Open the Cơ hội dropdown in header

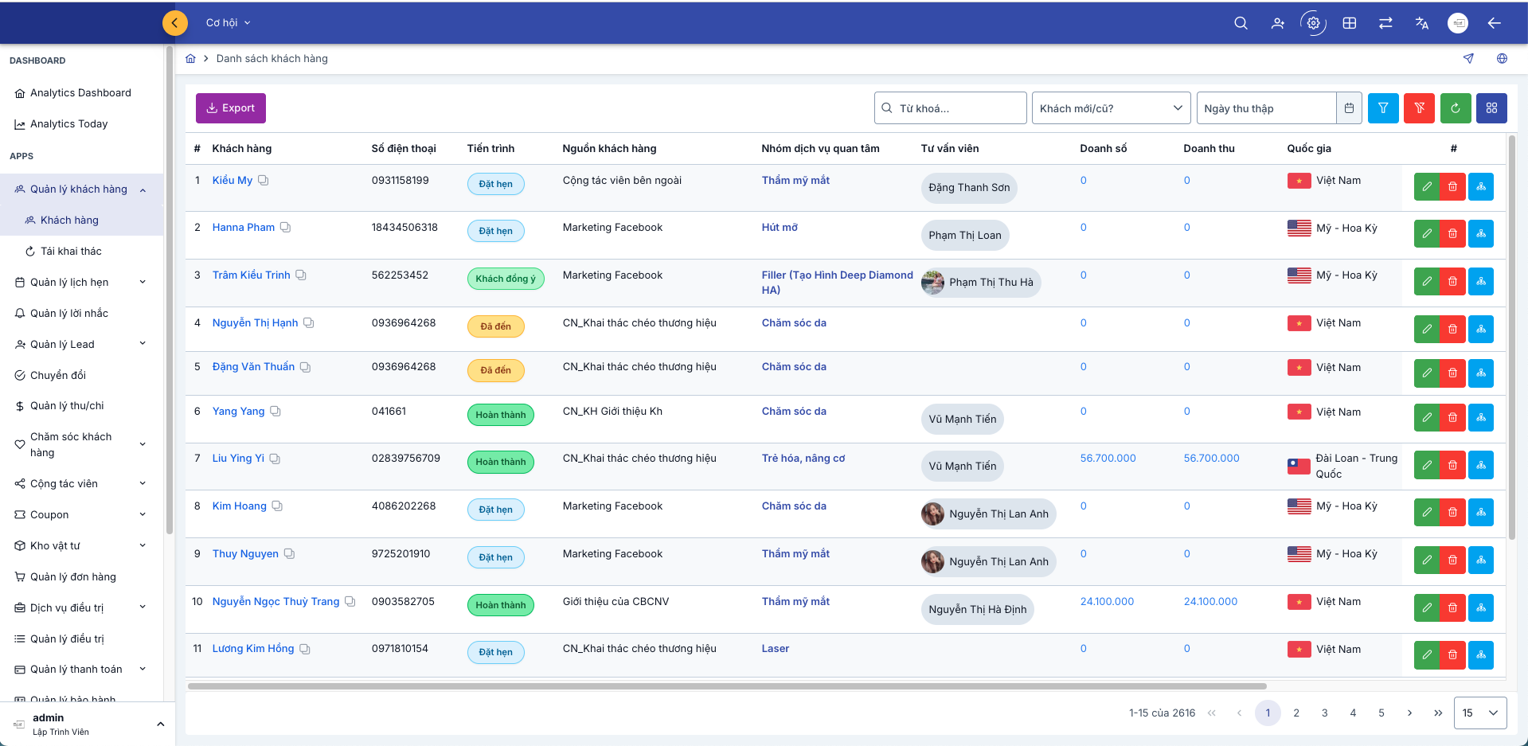tap(228, 23)
